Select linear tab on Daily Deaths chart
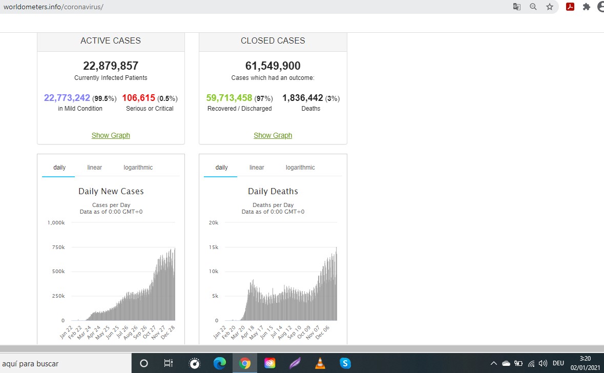 click(x=257, y=168)
